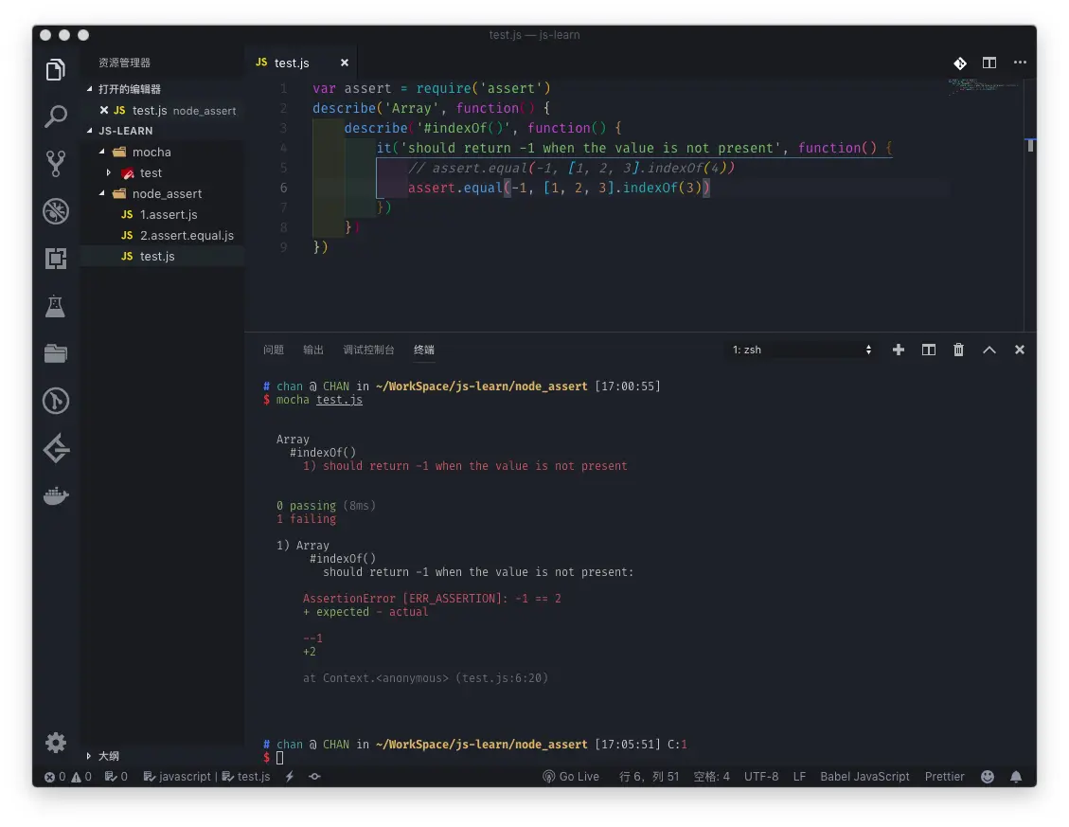Viewport: 1069px width, 827px height.
Task: Open the Test flask icon in activity bar
Action: (56, 306)
